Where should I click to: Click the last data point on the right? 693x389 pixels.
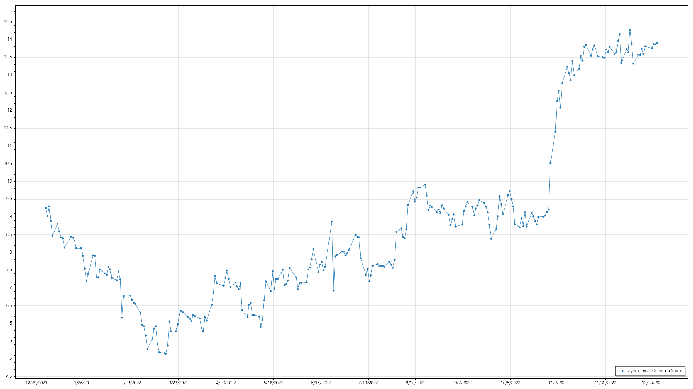(657, 43)
